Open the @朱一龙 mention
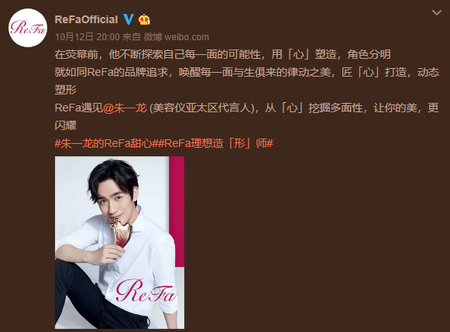 pyautogui.click(x=125, y=108)
